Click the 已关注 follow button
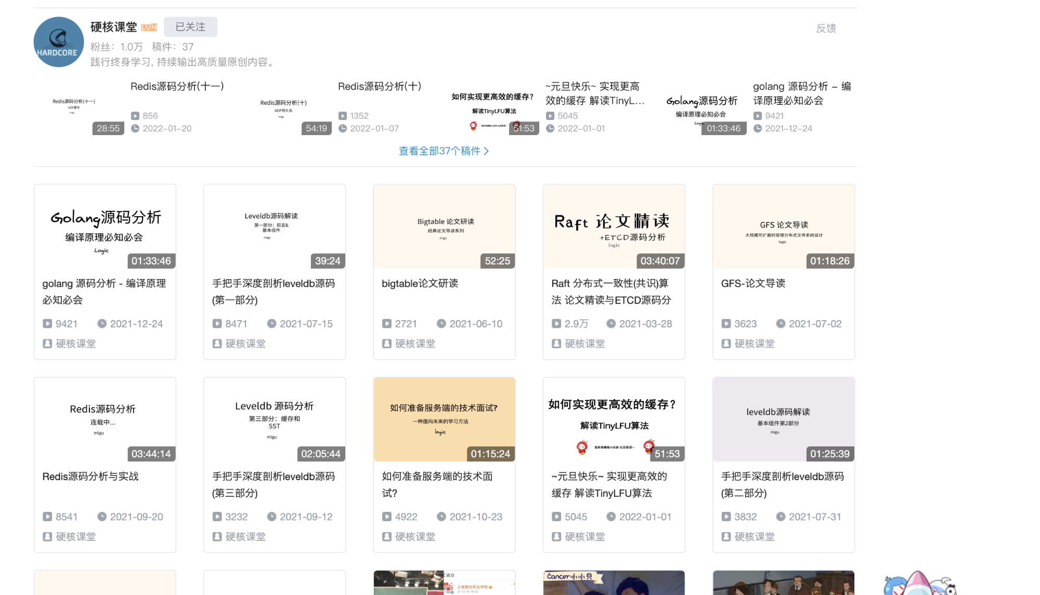1040x595 pixels. click(190, 27)
